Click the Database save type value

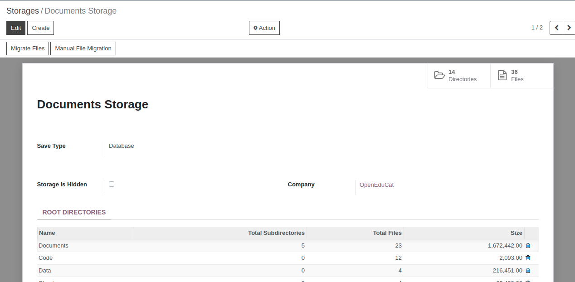click(122, 146)
